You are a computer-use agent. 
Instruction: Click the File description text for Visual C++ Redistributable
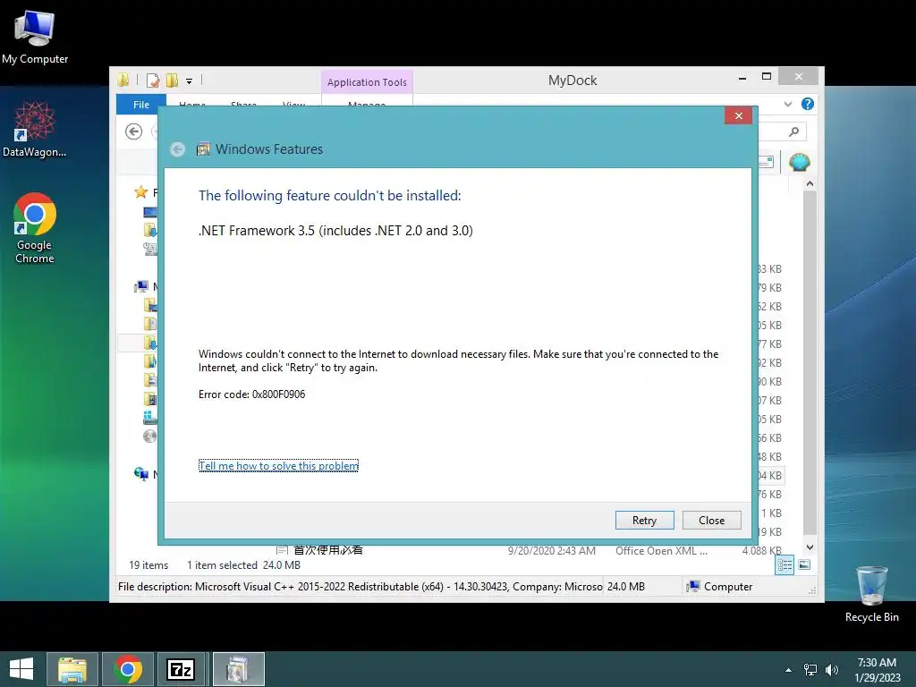coord(360,587)
